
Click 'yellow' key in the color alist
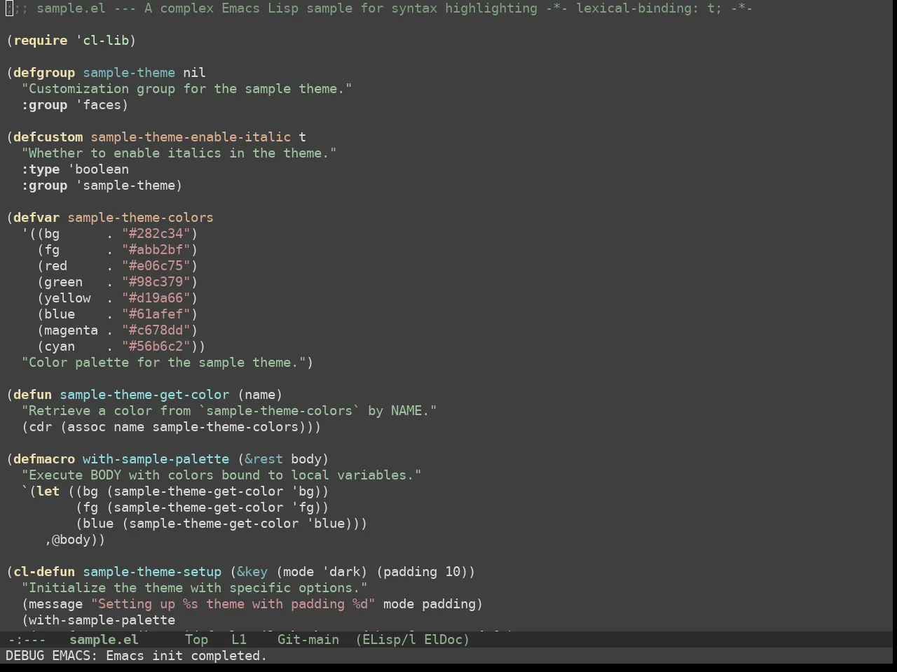[67, 298]
